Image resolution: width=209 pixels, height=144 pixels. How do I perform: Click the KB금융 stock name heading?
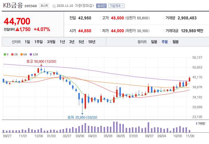pyautogui.click(x=13, y=5)
